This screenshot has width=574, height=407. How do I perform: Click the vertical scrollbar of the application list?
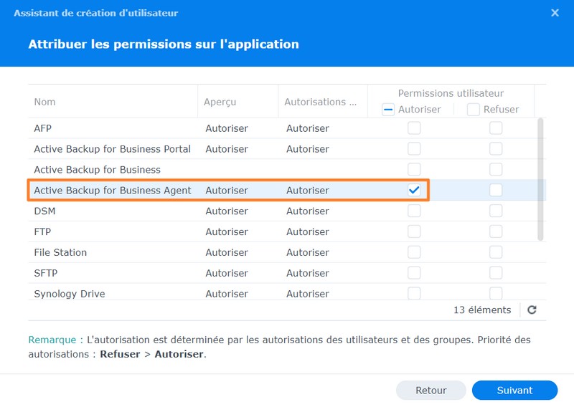[x=540, y=179]
